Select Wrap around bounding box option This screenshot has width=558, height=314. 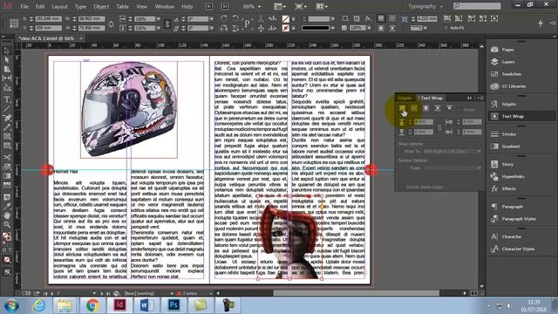pyautogui.click(x=414, y=108)
